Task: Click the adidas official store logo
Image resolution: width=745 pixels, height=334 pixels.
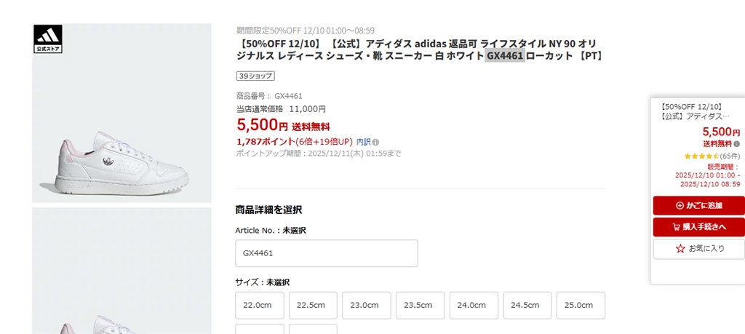Action: [48, 39]
